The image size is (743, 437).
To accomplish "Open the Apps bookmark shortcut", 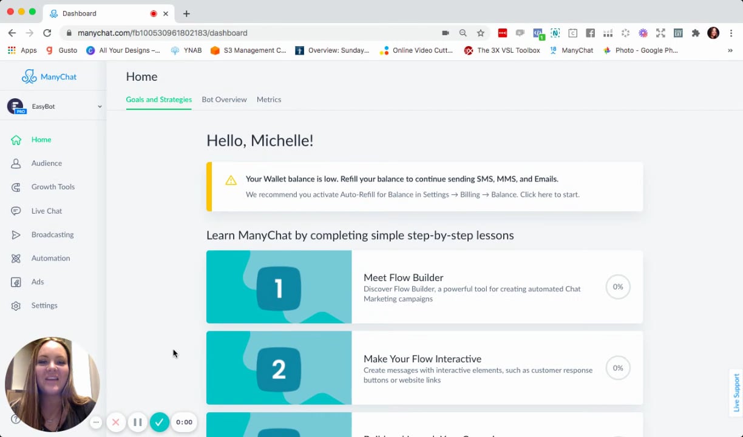I will click(x=22, y=50).
